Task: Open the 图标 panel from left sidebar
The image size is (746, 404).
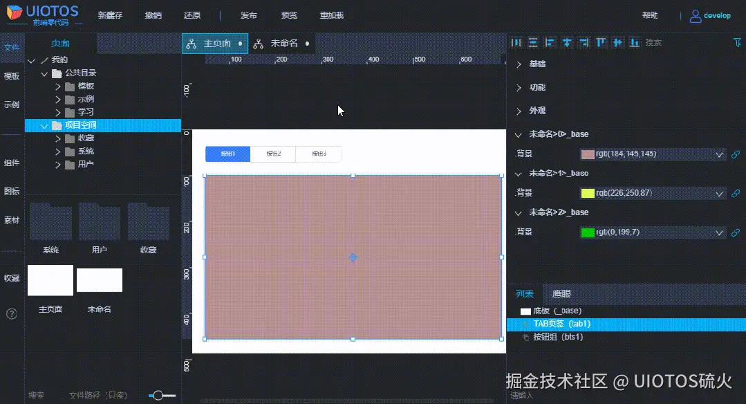Action: (x=11, y=191)
